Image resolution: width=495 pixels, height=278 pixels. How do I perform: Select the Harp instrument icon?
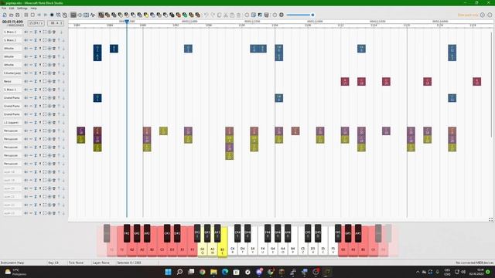(x=101, y=15)
